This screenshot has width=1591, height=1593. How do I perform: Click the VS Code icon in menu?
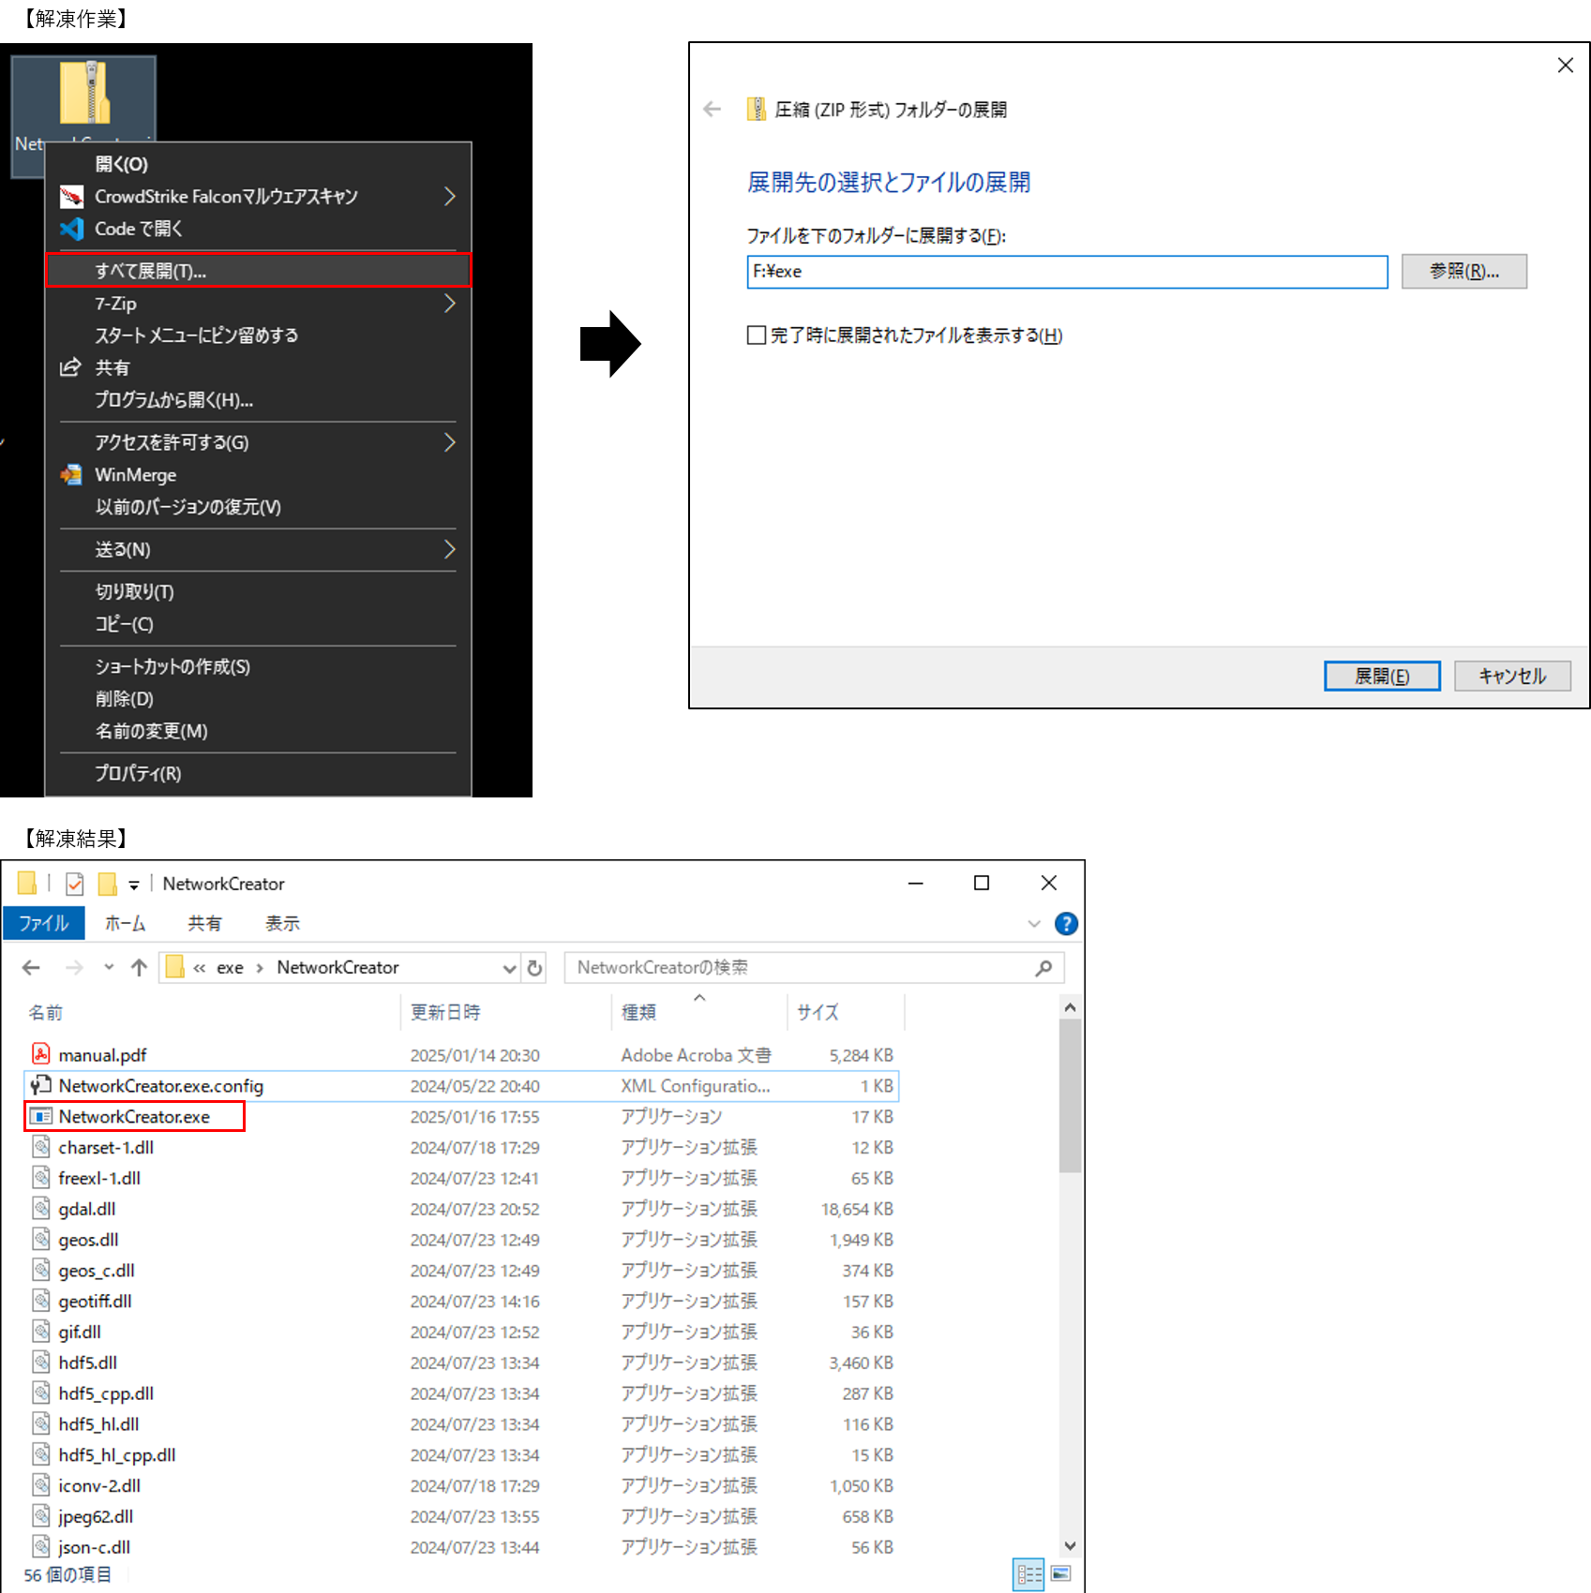pyautogui.click(x=71, y=229)
